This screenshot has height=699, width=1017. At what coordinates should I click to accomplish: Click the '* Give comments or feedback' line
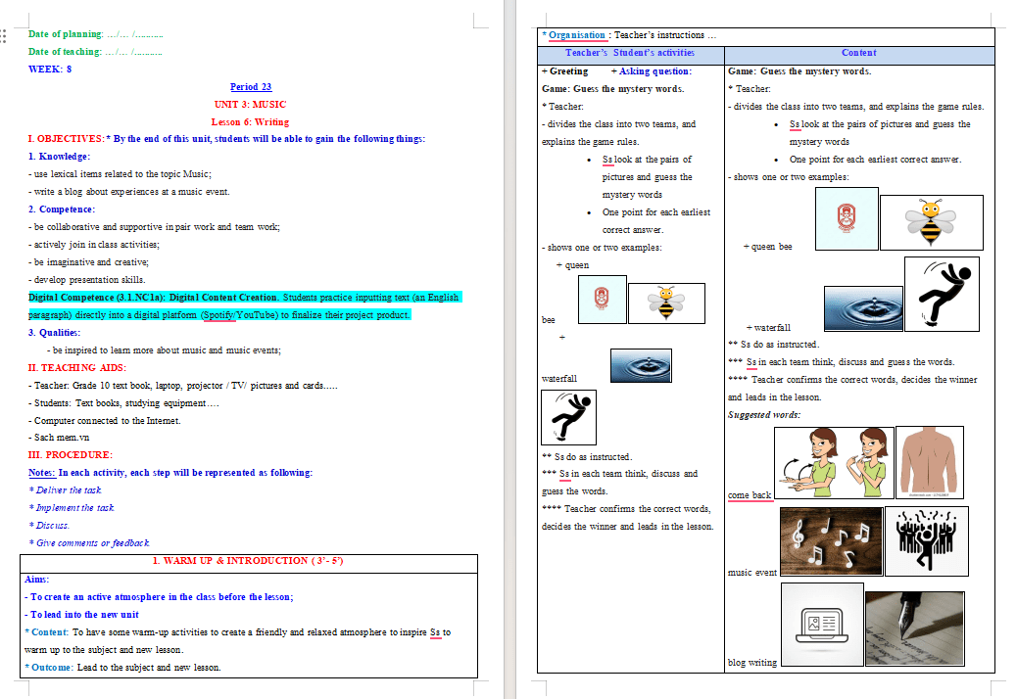coord(89,543)
